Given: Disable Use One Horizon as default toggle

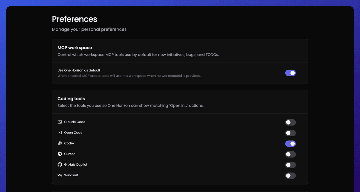Looking at the screenshot, I should click(290, 73).
